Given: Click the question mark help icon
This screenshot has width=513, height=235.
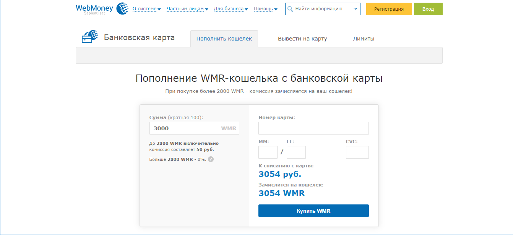Looking at the screenshot, I should (x=211, y=159).
